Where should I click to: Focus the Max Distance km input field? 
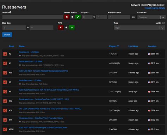[x=119, y=17]
